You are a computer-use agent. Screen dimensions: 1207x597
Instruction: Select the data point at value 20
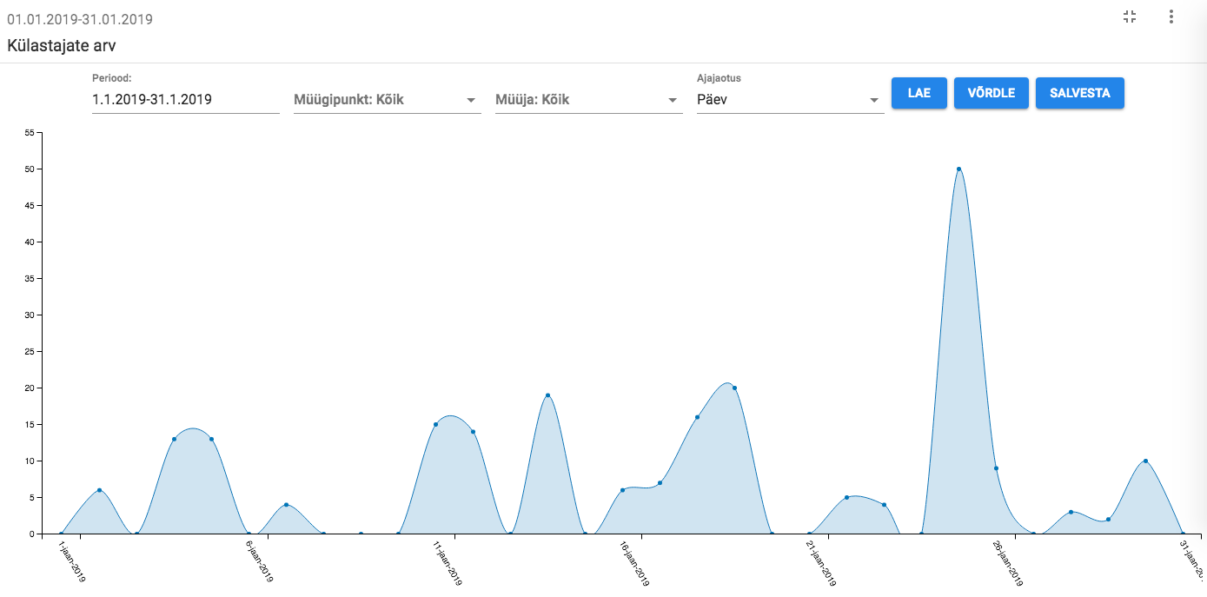pos(734,388)
